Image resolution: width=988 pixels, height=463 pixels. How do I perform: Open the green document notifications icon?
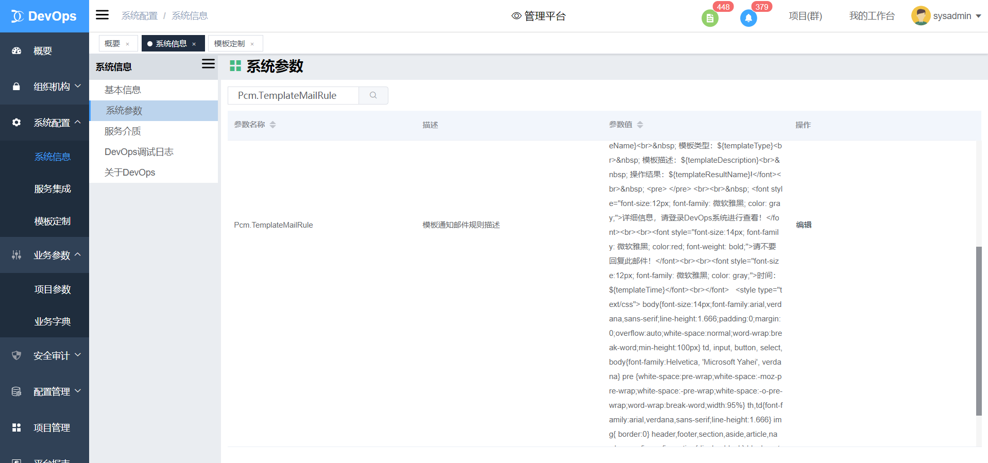tap(709, 19)
